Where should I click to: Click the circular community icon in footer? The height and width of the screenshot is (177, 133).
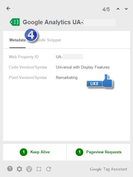(29, 169)
